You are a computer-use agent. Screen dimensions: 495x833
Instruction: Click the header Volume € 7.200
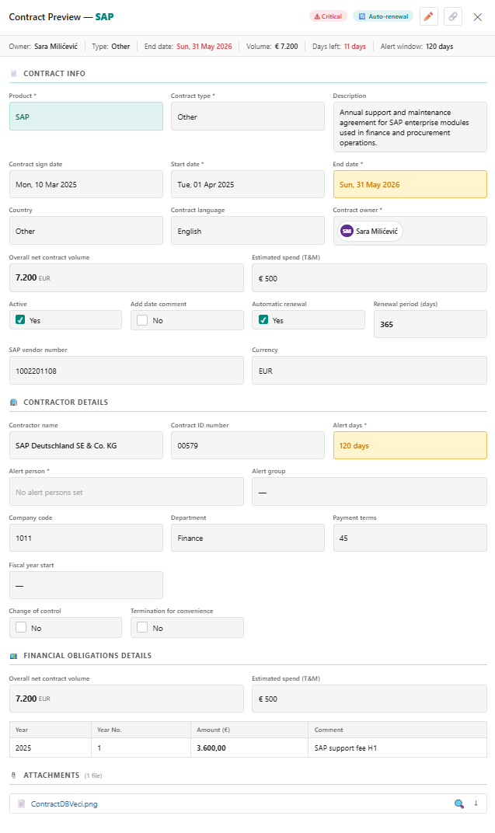point(272,46)
